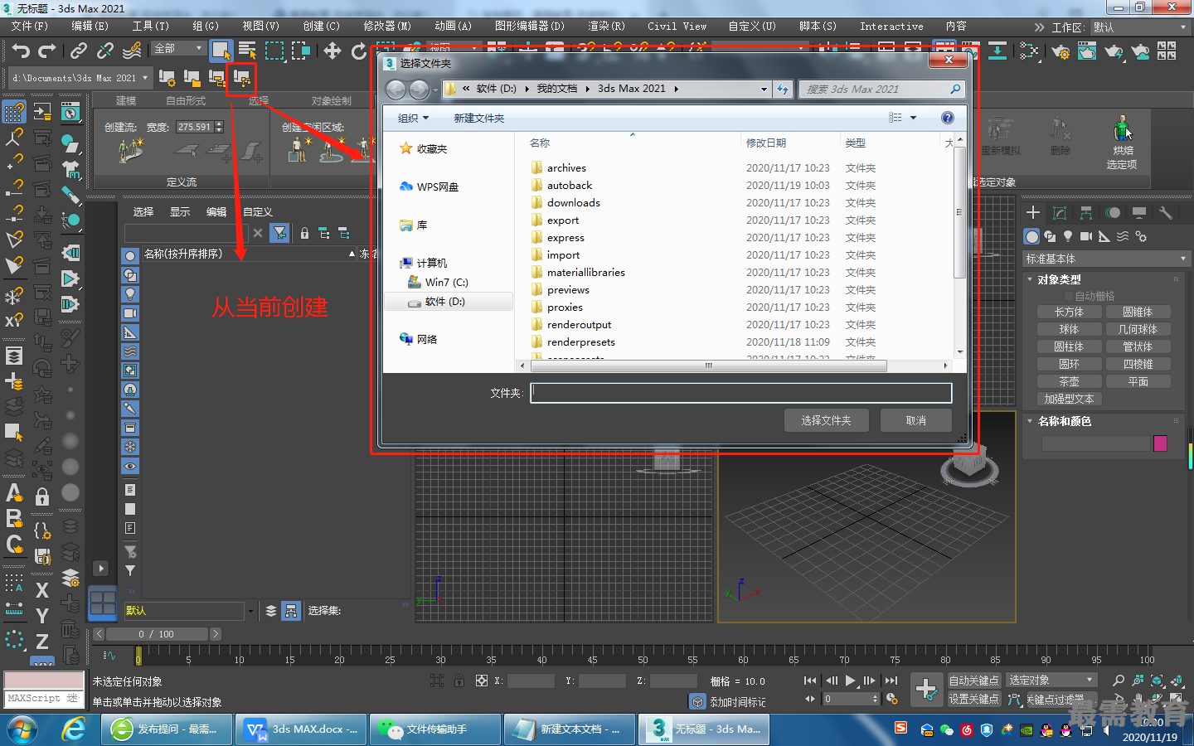Toggle 设置关键点 Set Key mode
The height and width of the screenshot is (746, 1194).
974,699
